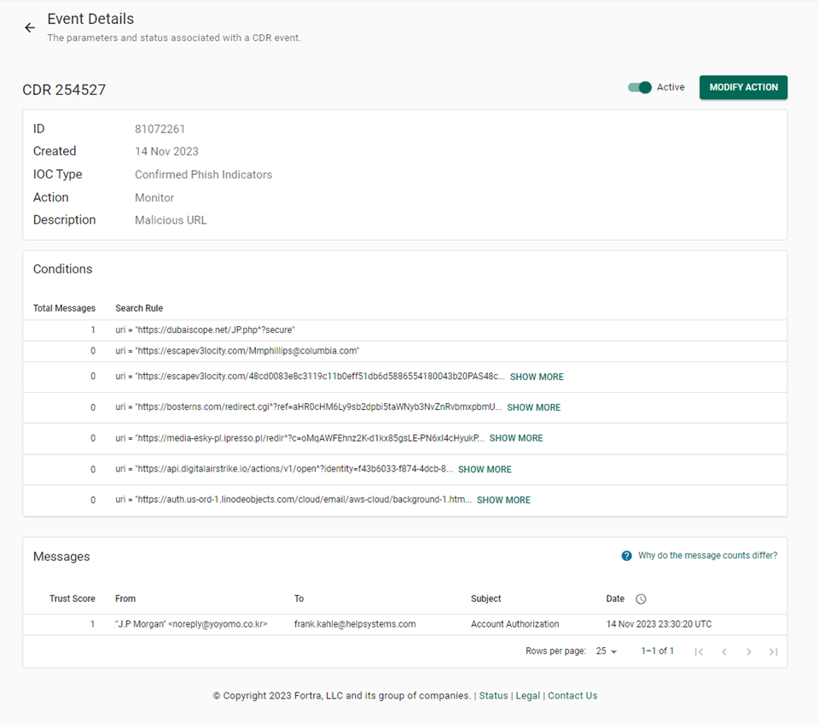Navigate back using the back arrow
The width and height of the screenshot is (819, 725).
30,27
